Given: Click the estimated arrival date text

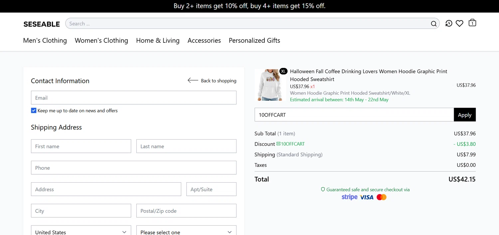Looking at the screenshot, I should click(339, 99).
